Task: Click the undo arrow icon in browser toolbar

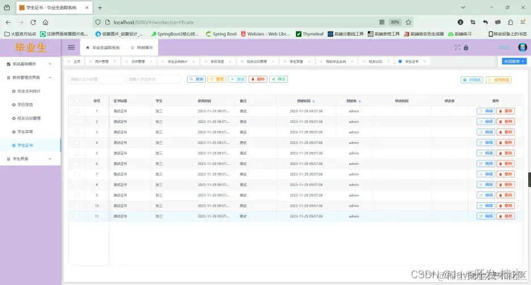Action: tap(485, 22)
